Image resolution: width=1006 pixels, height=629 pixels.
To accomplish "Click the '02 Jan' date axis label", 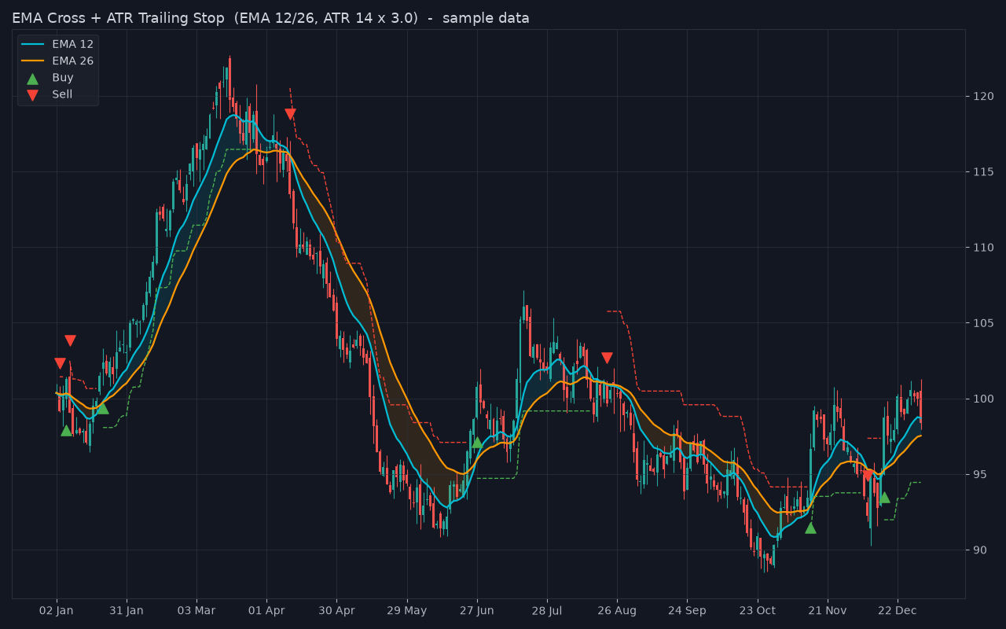I will tap(57, 611).
